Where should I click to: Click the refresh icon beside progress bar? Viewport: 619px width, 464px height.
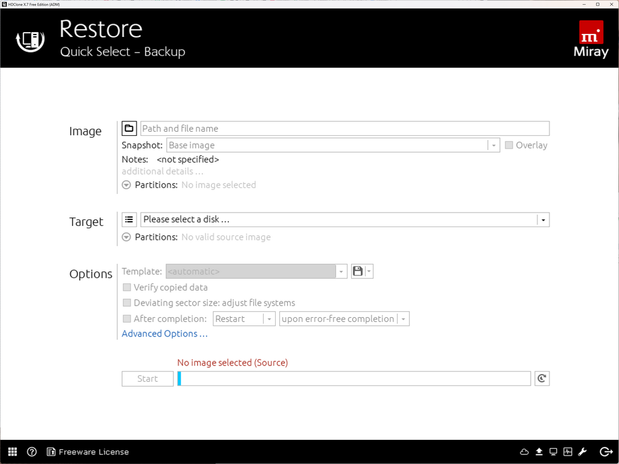point(542,378)
